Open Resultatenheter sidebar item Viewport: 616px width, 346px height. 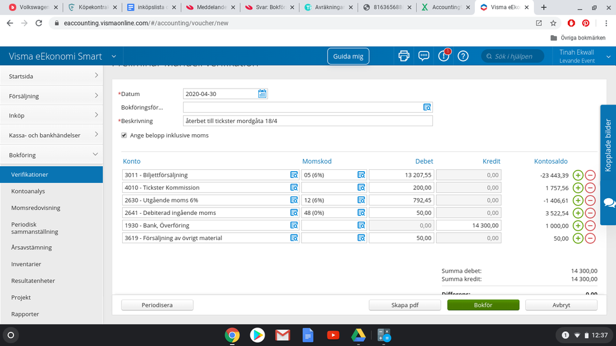point(33,281)
